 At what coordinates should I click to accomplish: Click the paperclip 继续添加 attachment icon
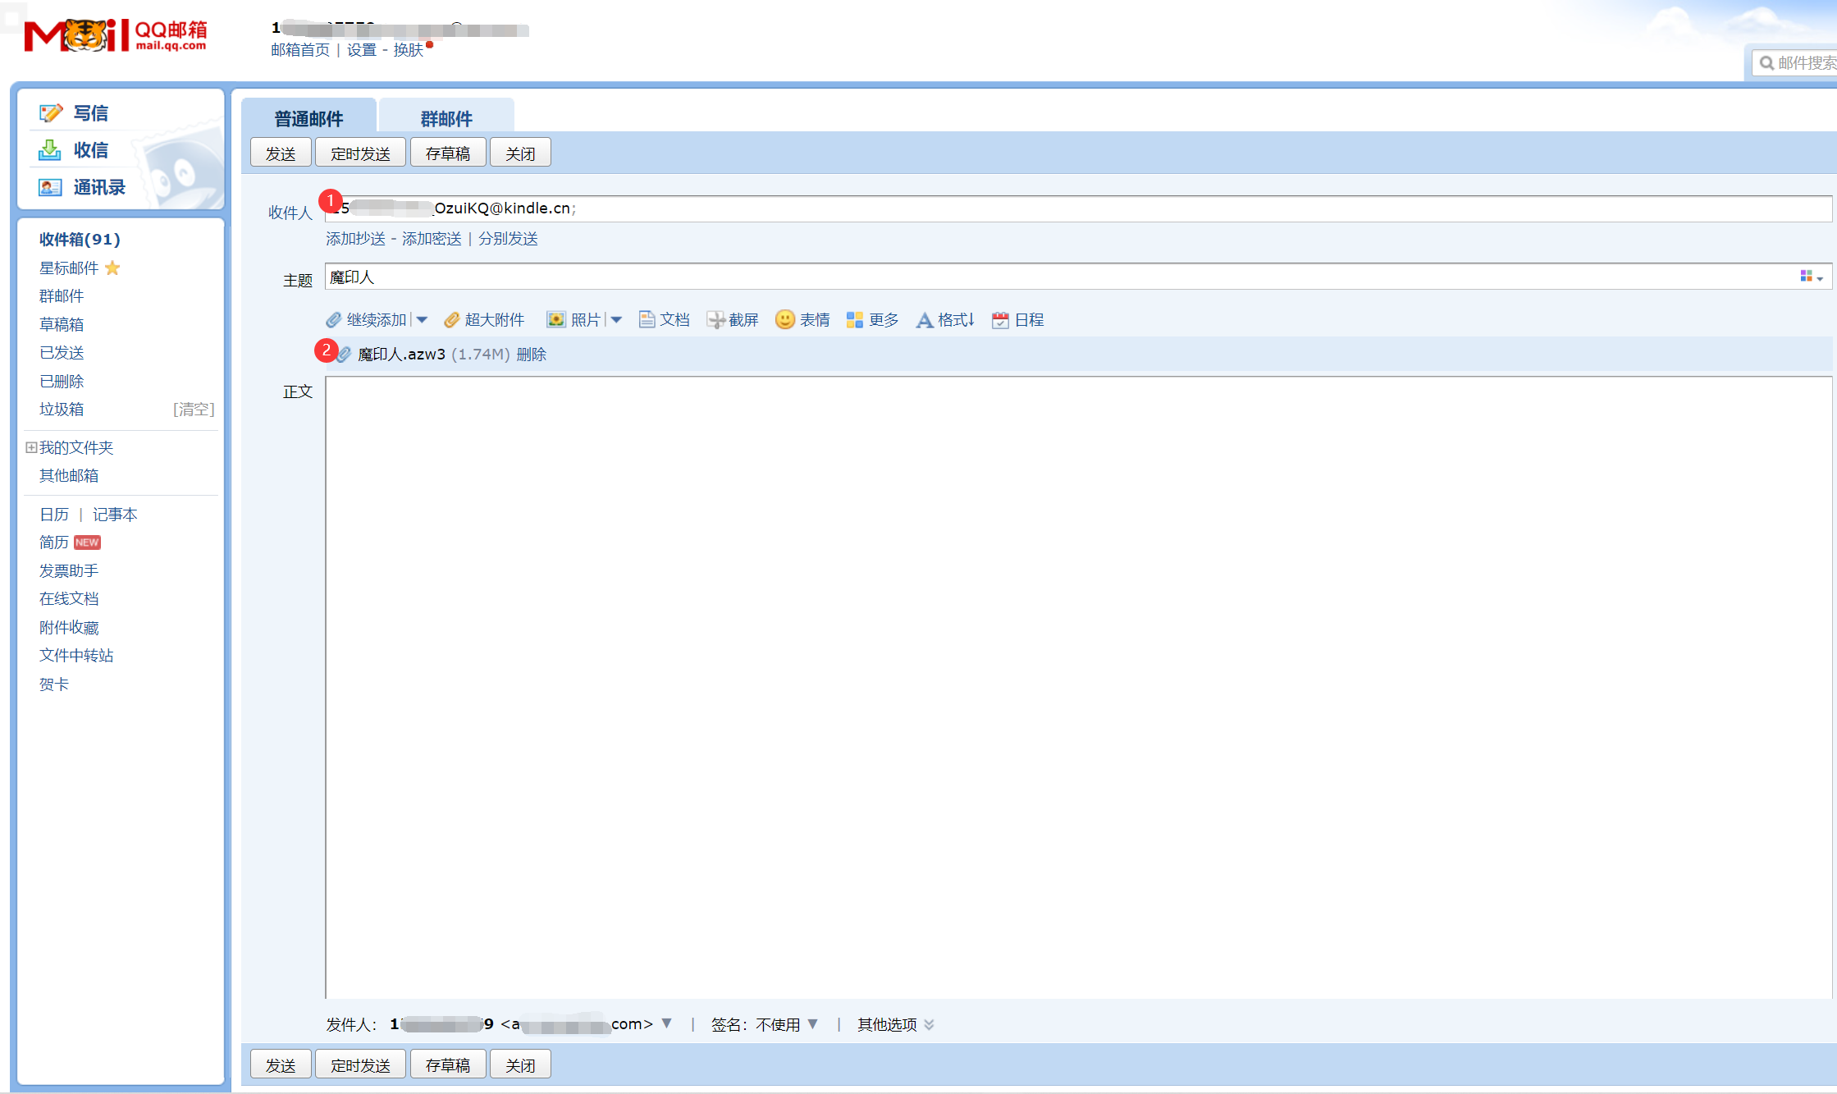333,320
